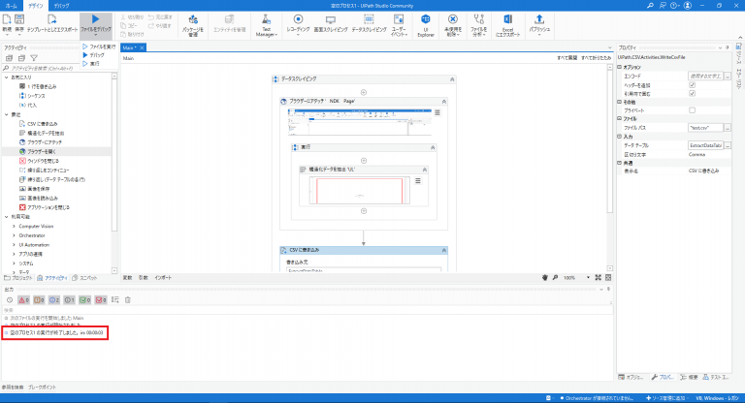The height and width of the screenshot is (403, 745).
Task: Toggle the ヘッダーを追加 checkbox
Action: coord(691,84)
